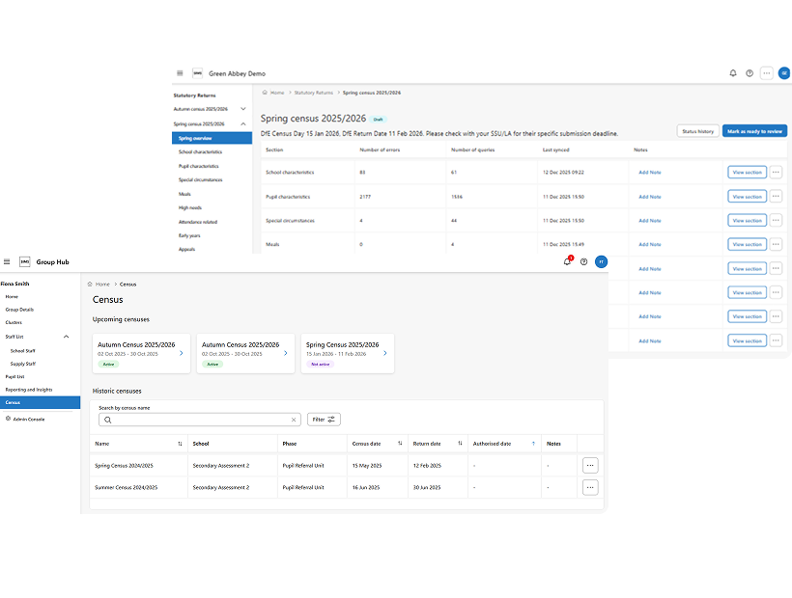Open the Group Hub hamburger menu
Image resolution: width=792 pixels, height=598 pixels.
pos(8,261)
